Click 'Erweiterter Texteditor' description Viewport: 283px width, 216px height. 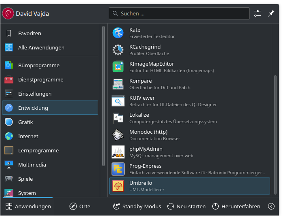[x=152, y=36]
